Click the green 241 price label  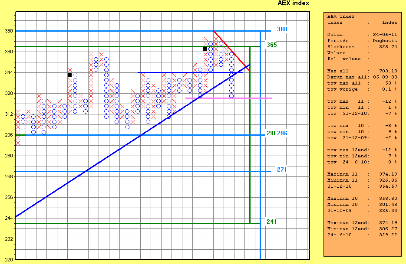271,222
